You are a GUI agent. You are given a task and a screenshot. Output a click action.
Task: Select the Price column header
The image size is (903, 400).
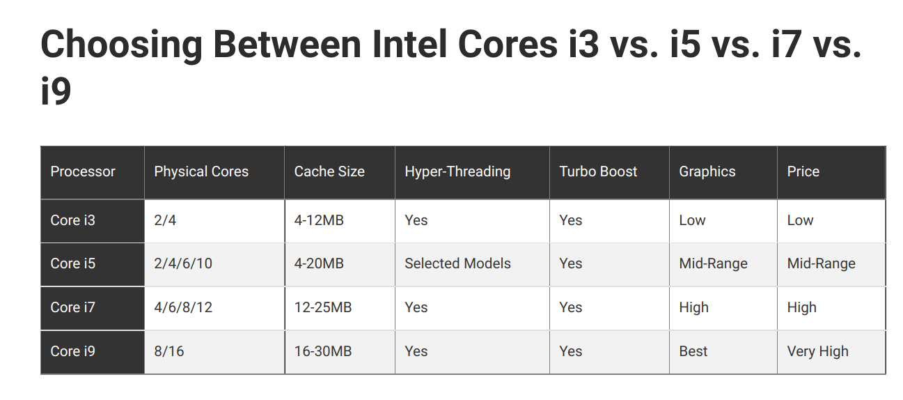[803, 171]
